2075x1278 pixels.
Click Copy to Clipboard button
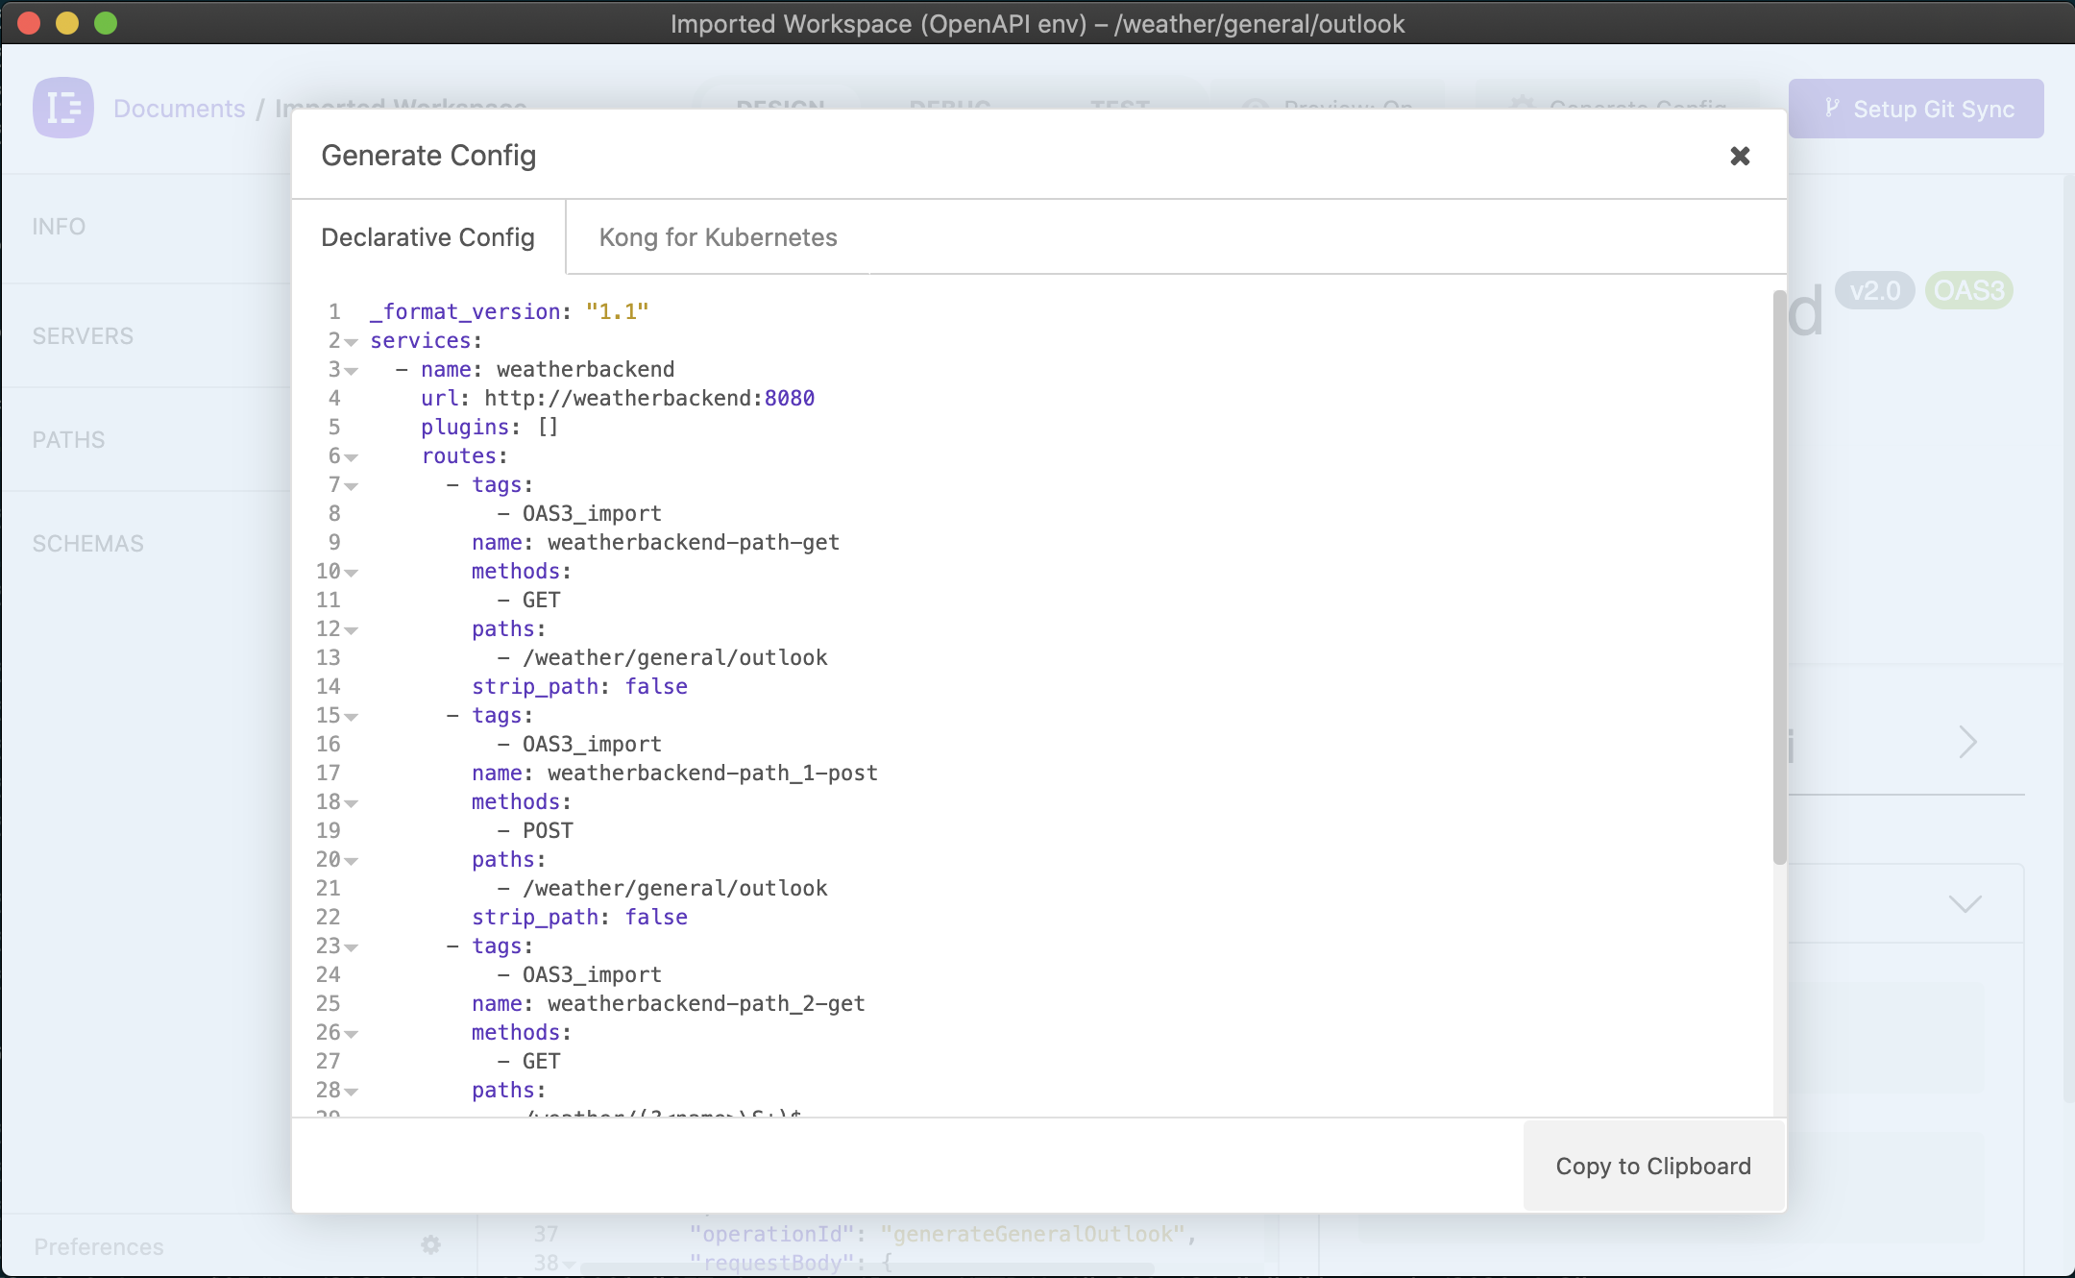pyautogui.click(x=1653, y=1166)
